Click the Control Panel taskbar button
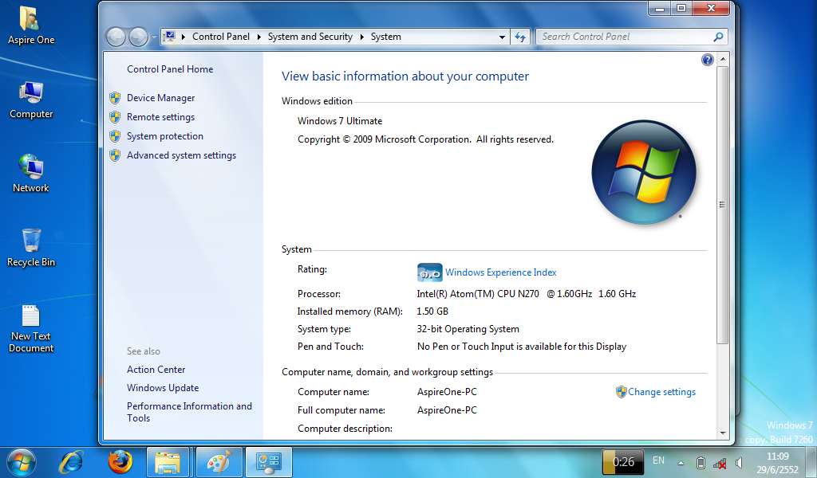817x478 pixels. click(268, 462)
